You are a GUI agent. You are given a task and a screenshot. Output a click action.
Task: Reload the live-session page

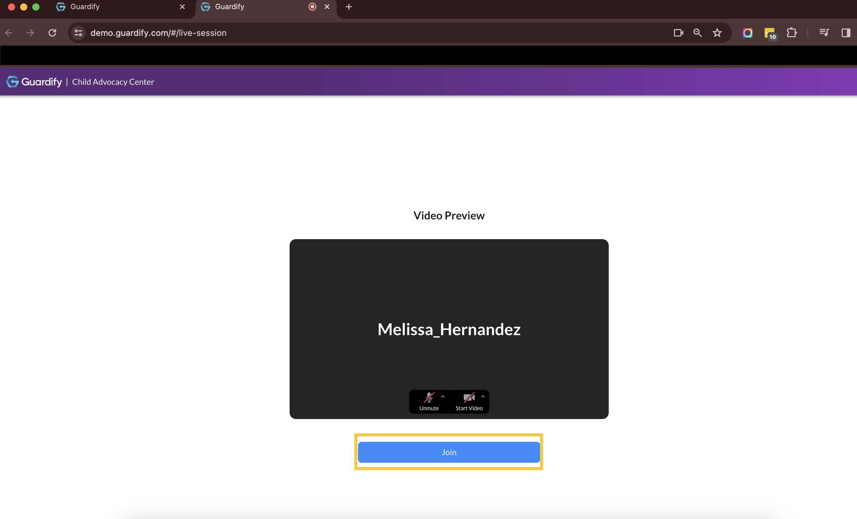[52, 33]
